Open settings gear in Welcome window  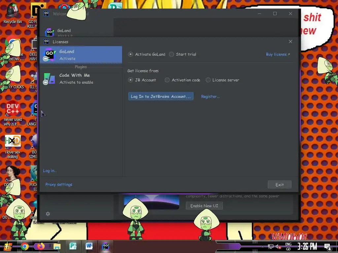[x=48, y=213]
